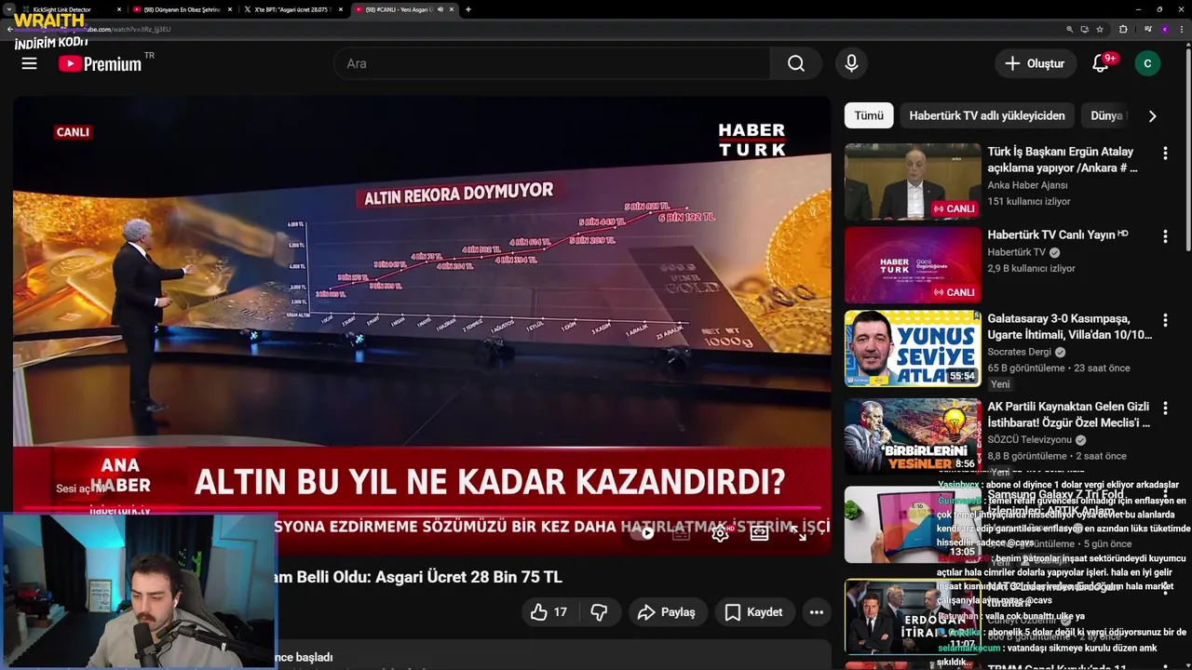Screen dimensions: 1192x670
Task: Open browser extensions puzzle icon
Action: click(1123, 29)
